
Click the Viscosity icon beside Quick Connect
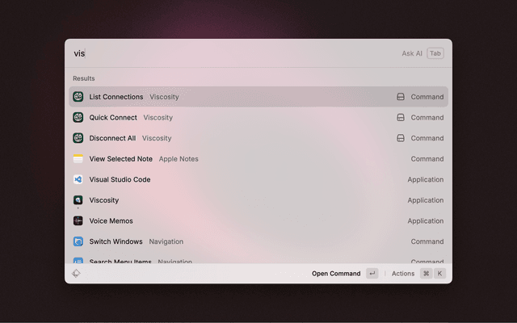(x=78, y=117)
